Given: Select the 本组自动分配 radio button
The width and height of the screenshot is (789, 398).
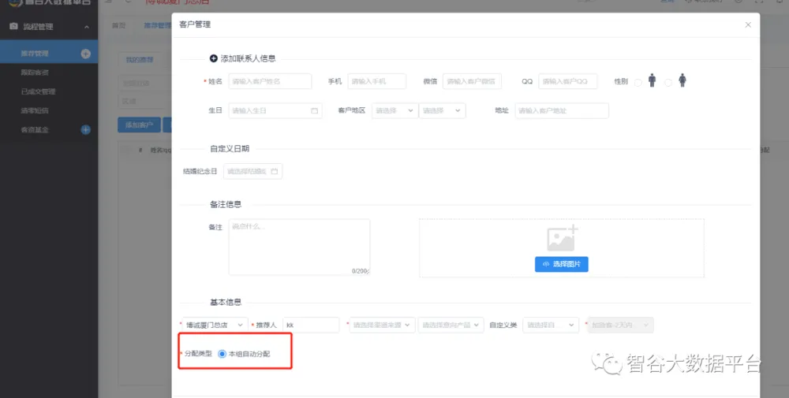Looking at the screenshot, I should coord(222,354).
